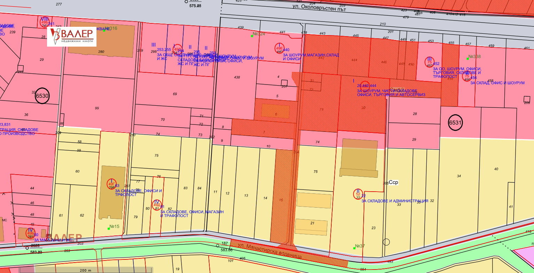Click red circle marker 49Д on parcel 81
The width and height of the screenshot is (534, 273).
pyautogui.click(x=157, y=205)
